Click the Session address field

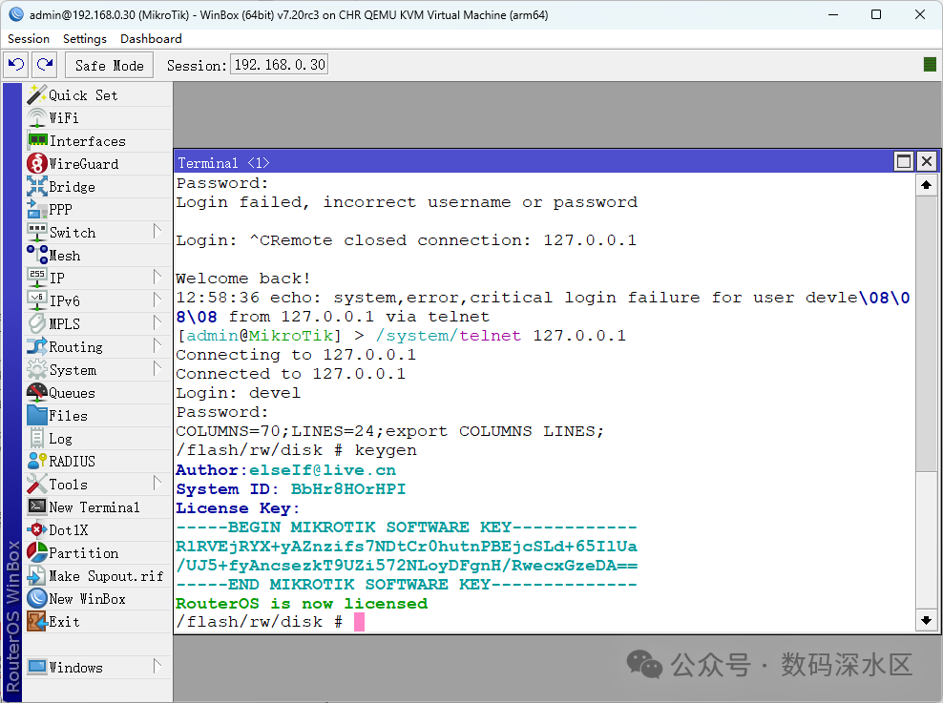click(279, 64)
